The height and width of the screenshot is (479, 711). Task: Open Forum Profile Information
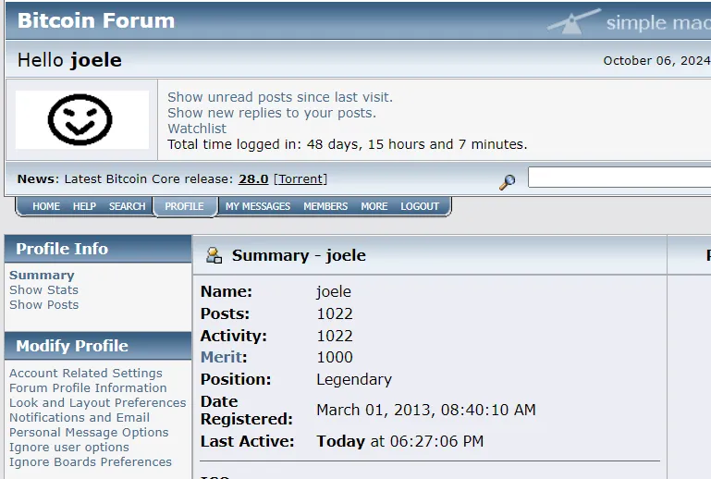pos(88,387)
